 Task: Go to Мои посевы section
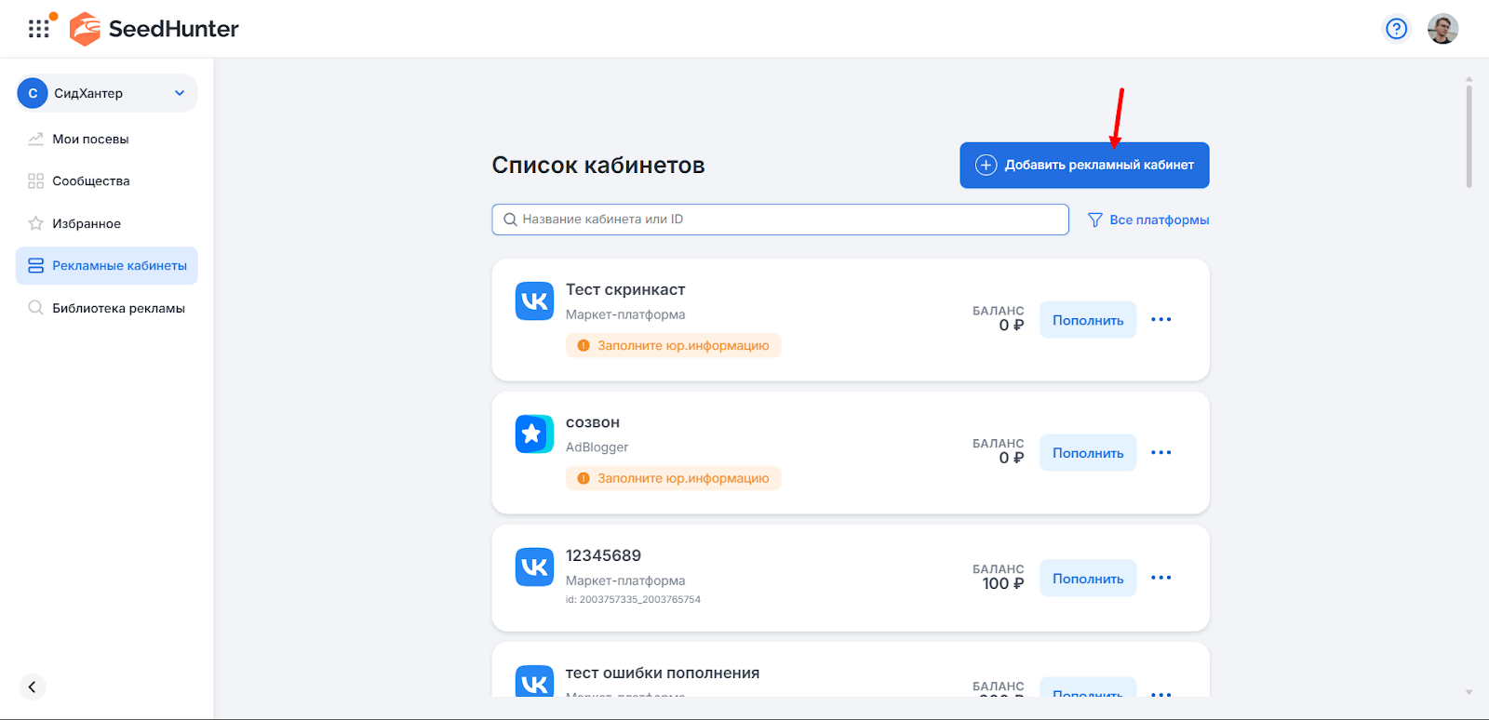pyautogui.click(x=90, y=140)
